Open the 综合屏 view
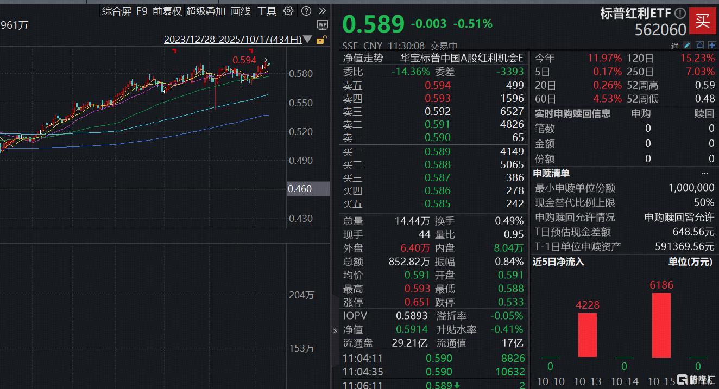719x389 pixels. point(117,11)
